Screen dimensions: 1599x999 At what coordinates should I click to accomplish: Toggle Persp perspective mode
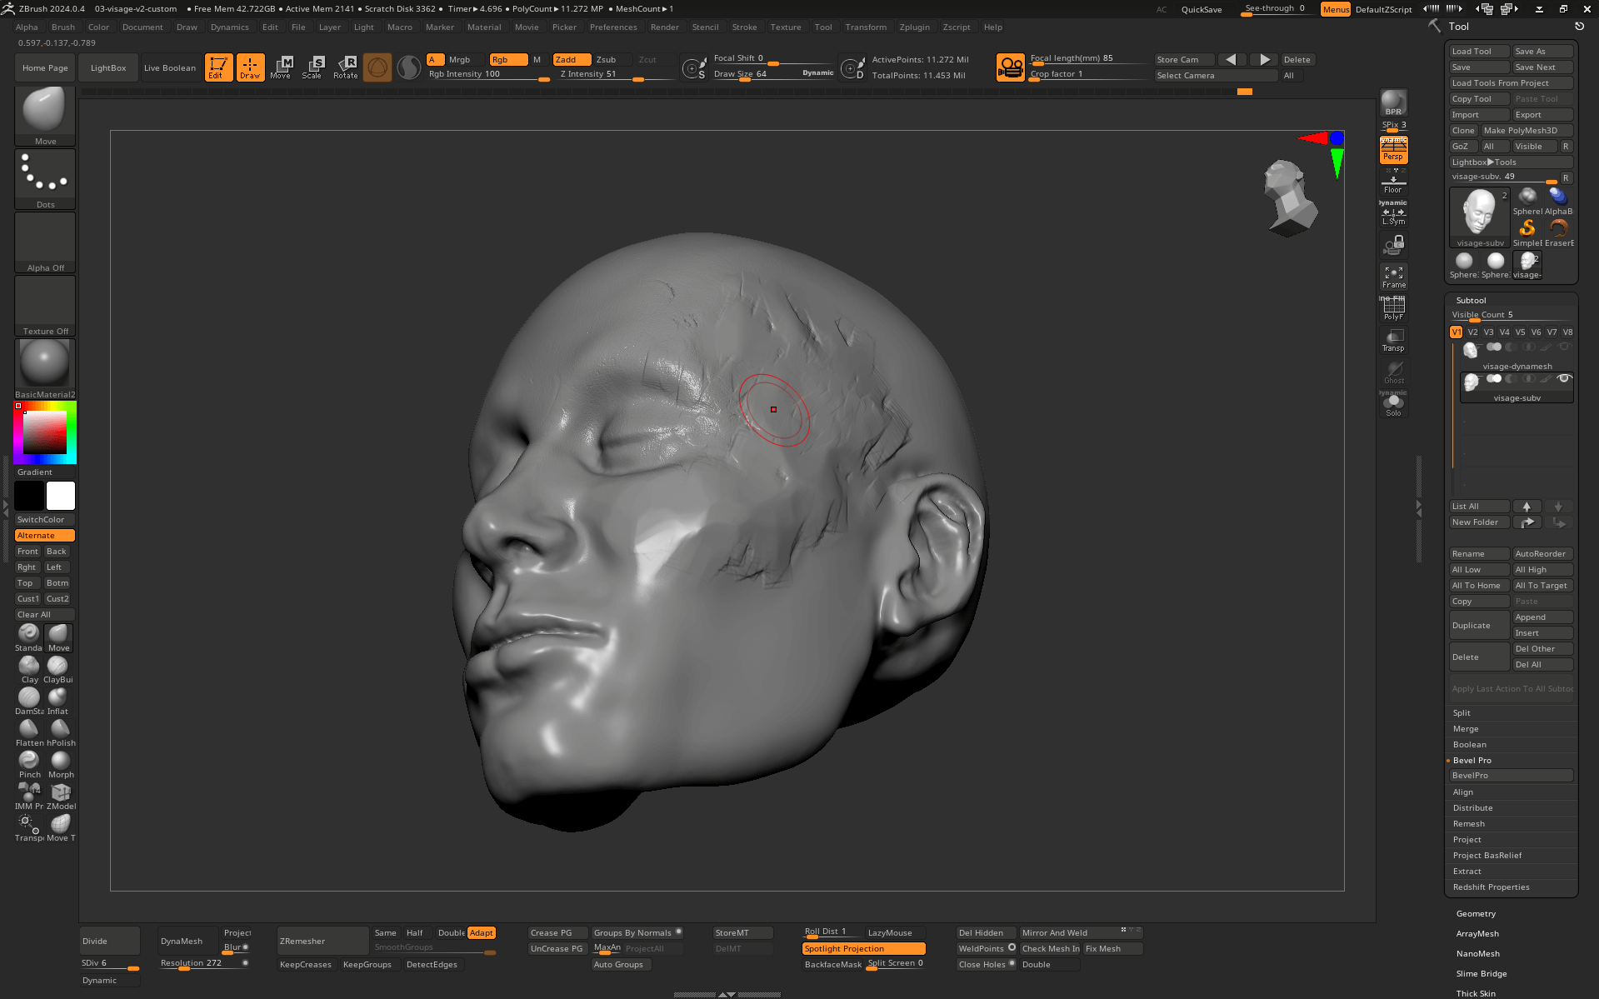(x=1393, y=151)
